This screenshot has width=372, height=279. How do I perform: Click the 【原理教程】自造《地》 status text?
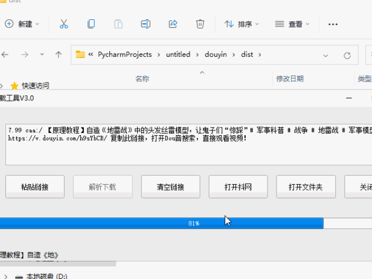[x=29, y=255]
